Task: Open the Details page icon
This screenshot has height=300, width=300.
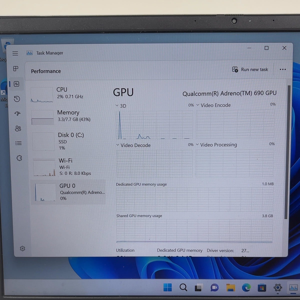Action: point(18,143)
